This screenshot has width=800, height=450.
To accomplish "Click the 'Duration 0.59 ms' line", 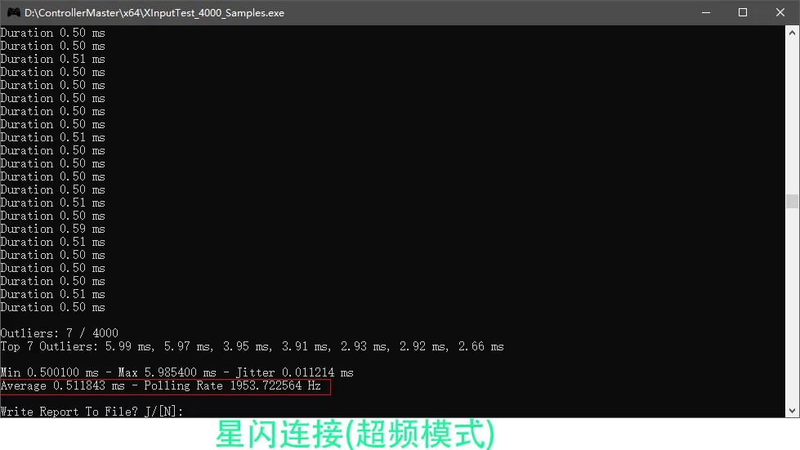I will [52, 229].
